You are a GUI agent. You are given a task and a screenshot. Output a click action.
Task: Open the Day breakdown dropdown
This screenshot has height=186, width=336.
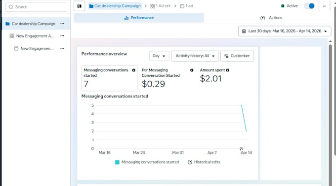[x=159, y=56]
